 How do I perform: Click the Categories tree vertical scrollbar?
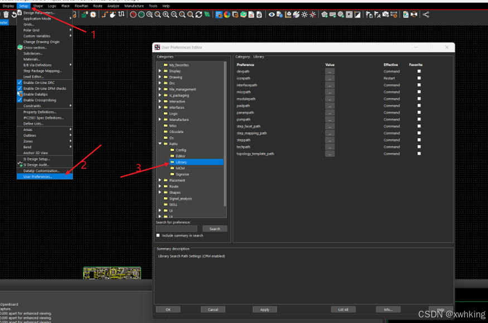(225, 134)
